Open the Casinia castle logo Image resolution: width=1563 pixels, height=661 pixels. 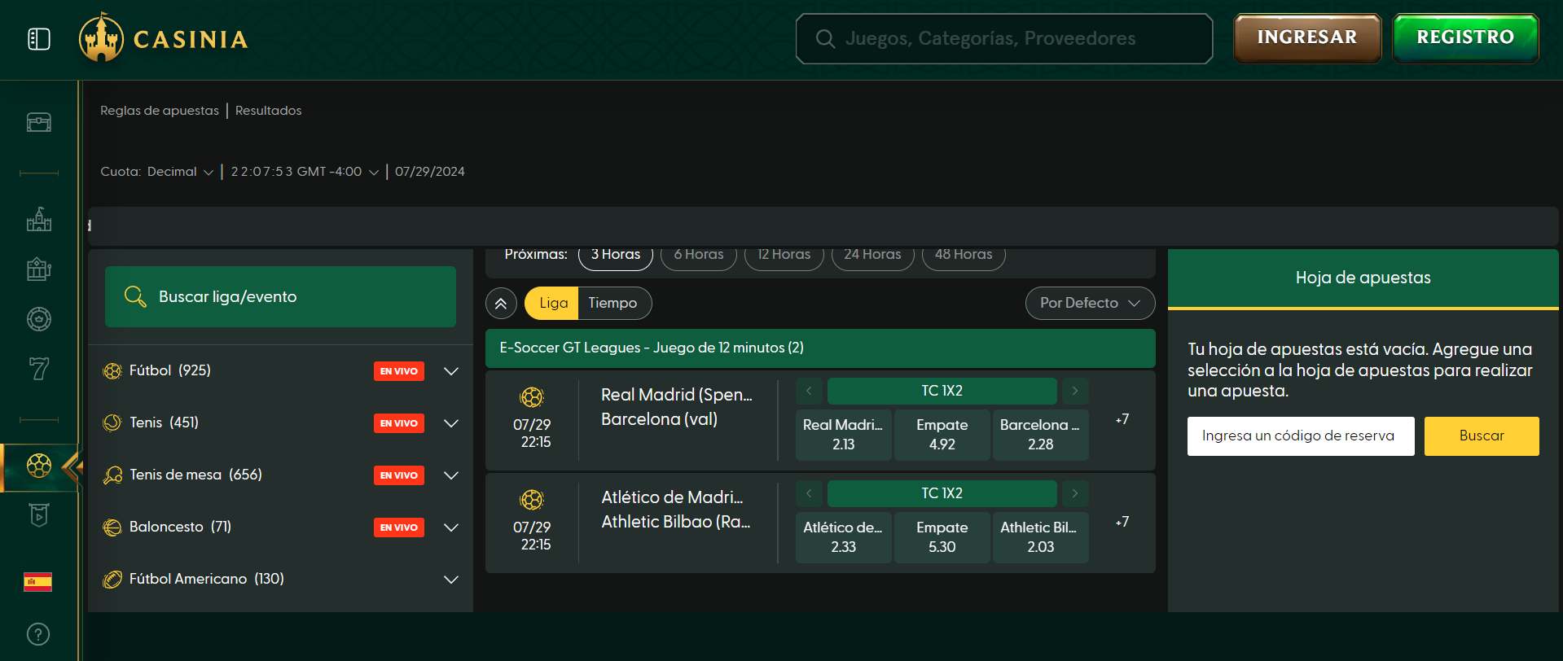click(163, 38)
